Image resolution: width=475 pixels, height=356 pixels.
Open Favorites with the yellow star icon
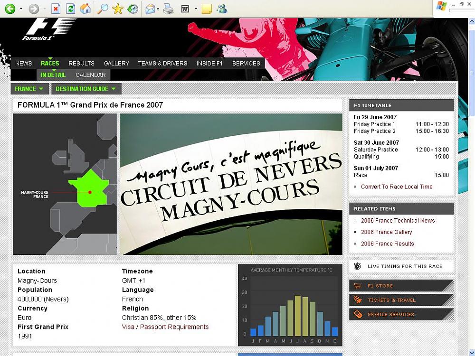pyautogui.click(x=117, y=9)
